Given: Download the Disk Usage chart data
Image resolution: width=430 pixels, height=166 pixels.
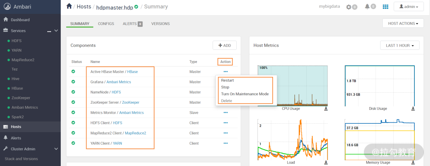Looking at the screenshot, I should (413, 109).
